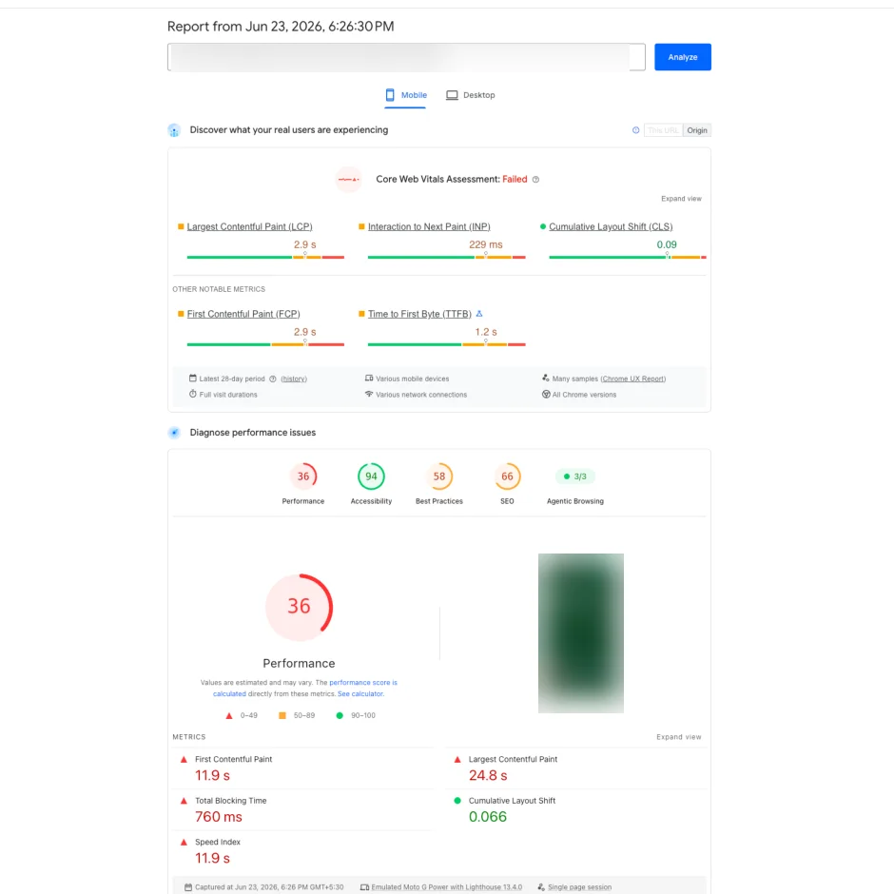Click the Desktop laptop icon
The image size is (894, 894).
click(x=452, y=95)
